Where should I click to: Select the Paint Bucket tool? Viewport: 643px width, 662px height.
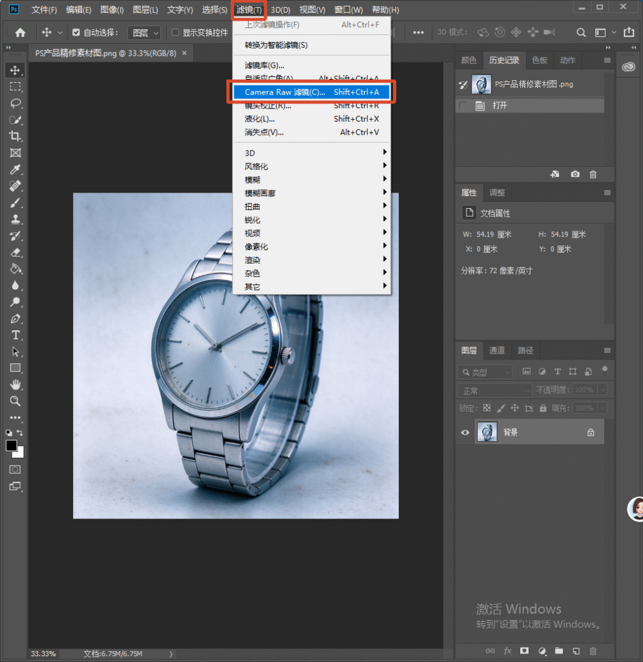pyautogui.click(x=16, y=269)
